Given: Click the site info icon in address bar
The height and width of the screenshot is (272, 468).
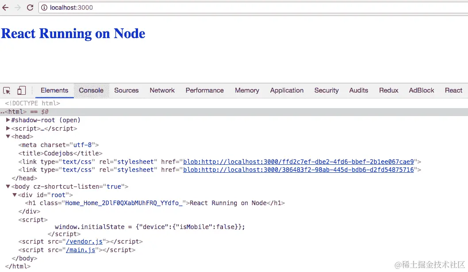Looking at the screenshot, I should point(44,8).
